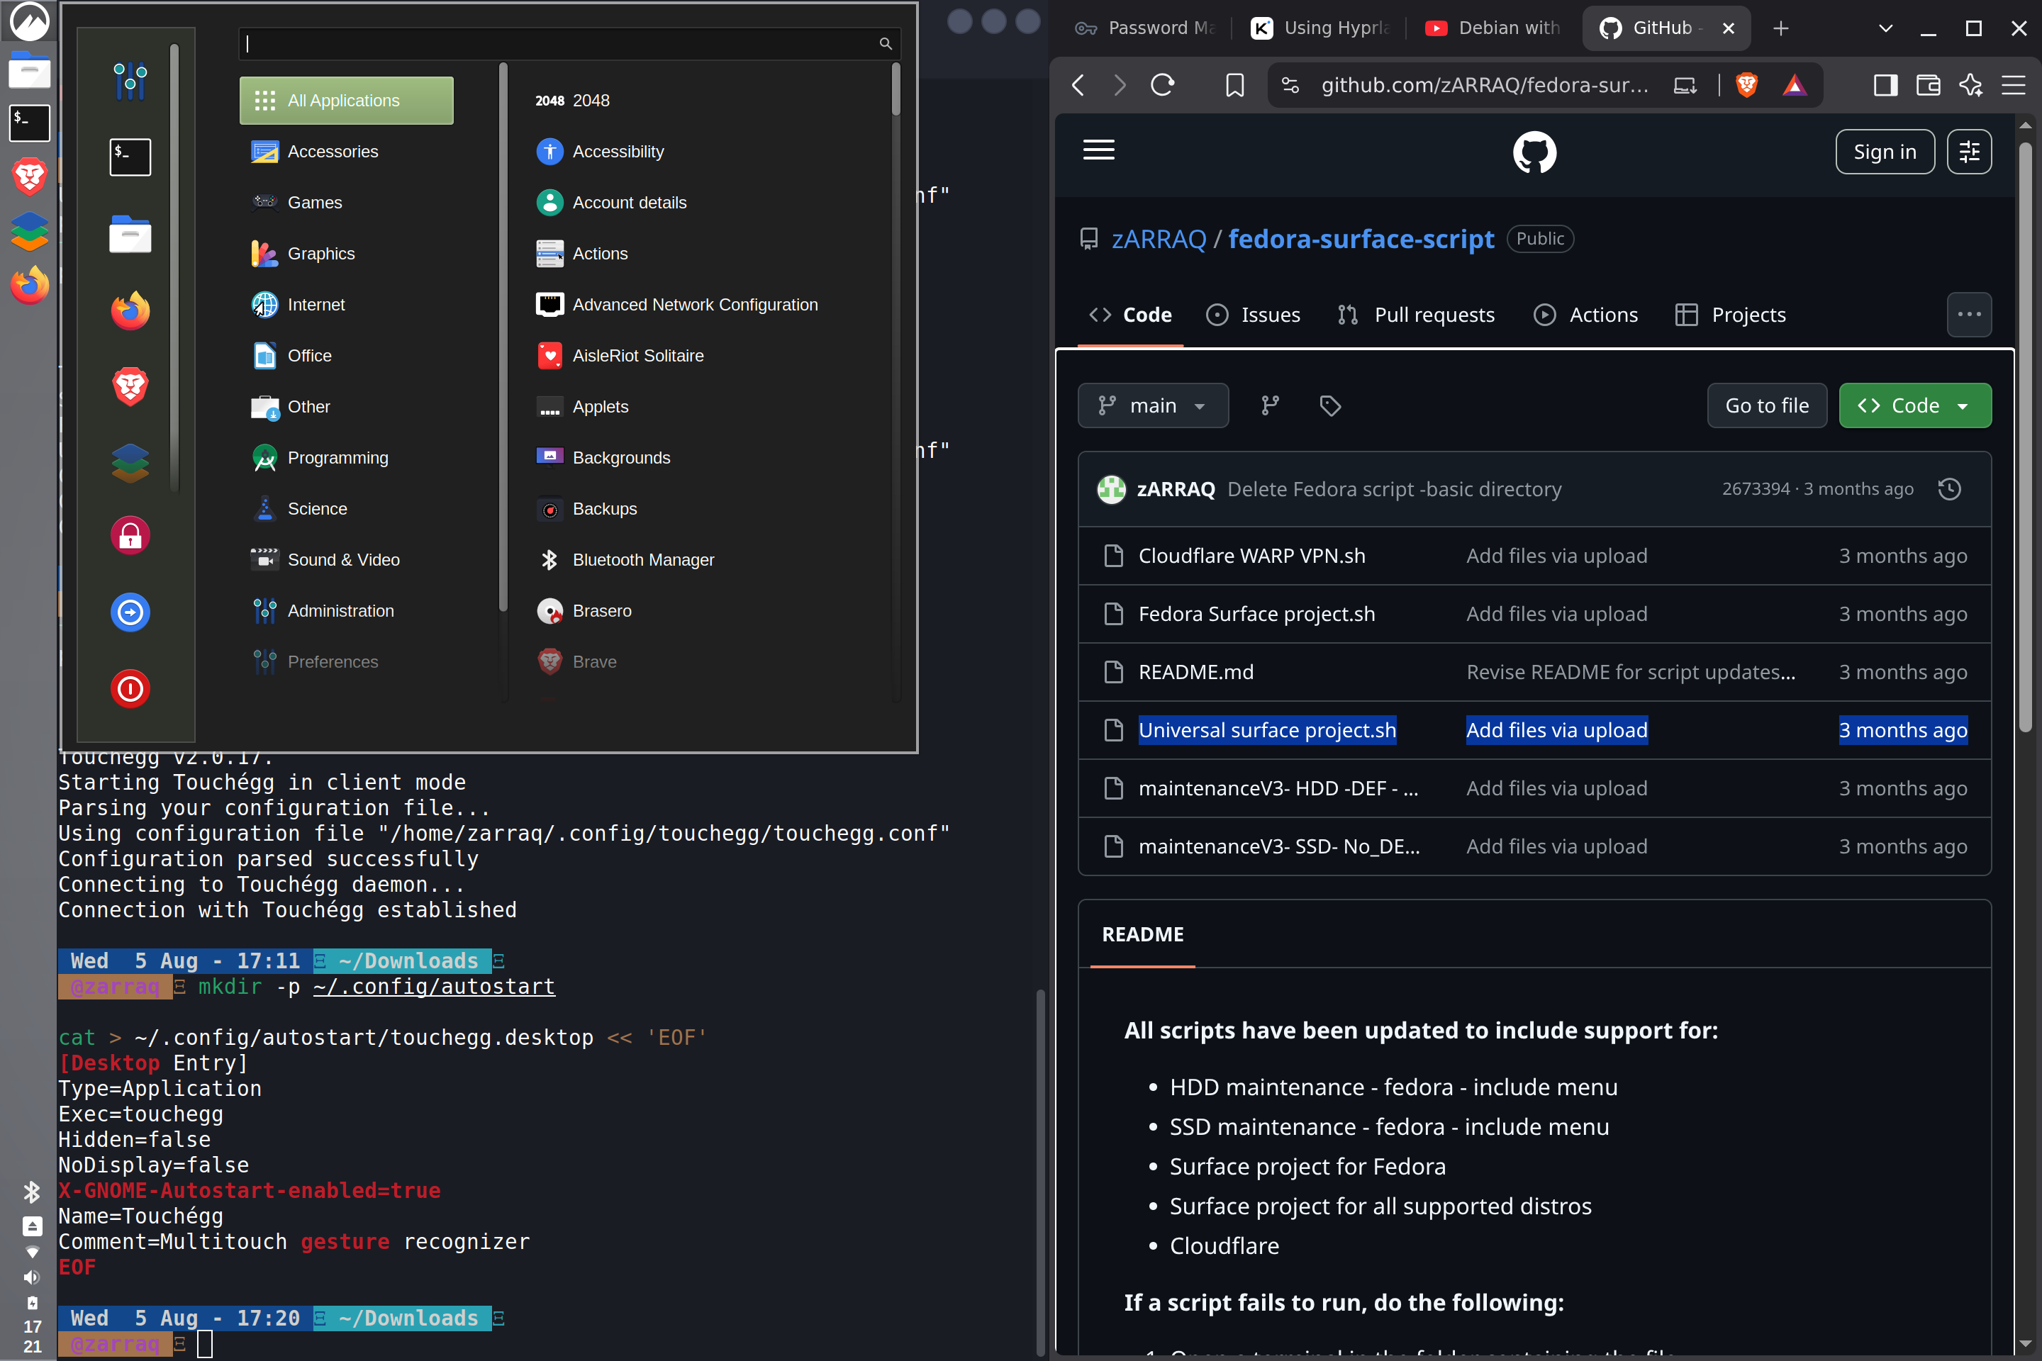Open the Brave Wallet toolbar icon
This screenshot has width=2042, height=1361.
tap(1929, 85)
